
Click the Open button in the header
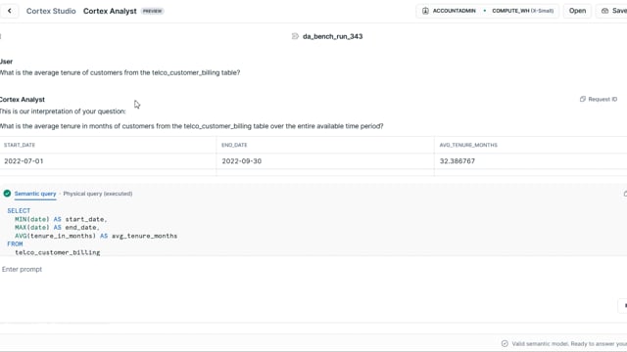coord(577,11)
